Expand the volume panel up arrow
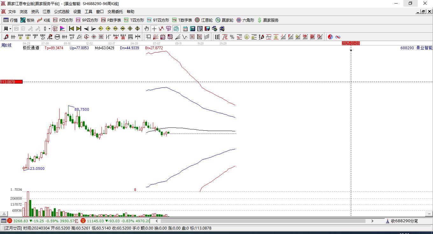433x234 pixels. tap(4, 214)
